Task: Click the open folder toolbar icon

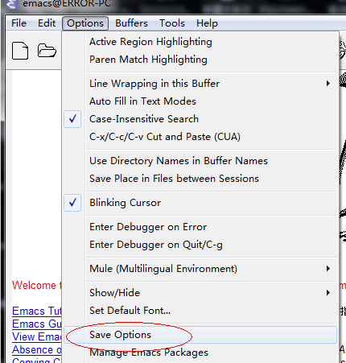Action: [x=47, y=50]
